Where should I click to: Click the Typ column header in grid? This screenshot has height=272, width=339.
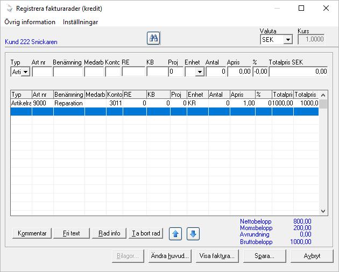tap(21, 95)
